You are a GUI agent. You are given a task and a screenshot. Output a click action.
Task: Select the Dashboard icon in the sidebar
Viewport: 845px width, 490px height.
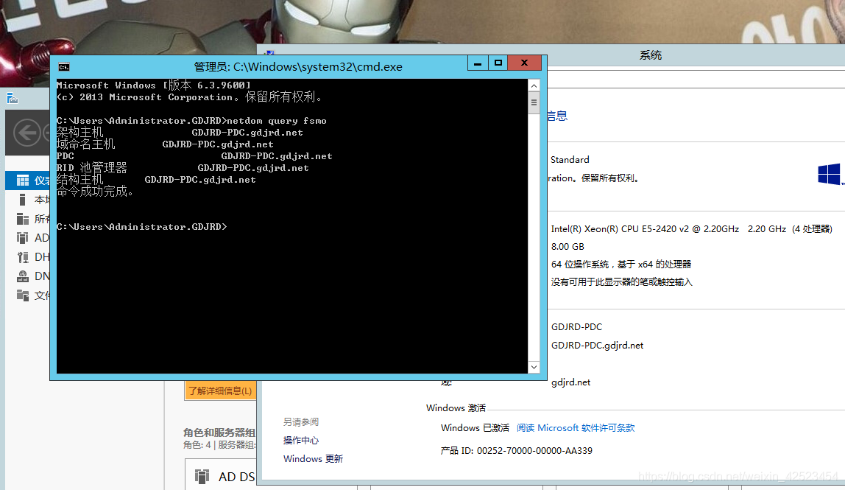23,181
